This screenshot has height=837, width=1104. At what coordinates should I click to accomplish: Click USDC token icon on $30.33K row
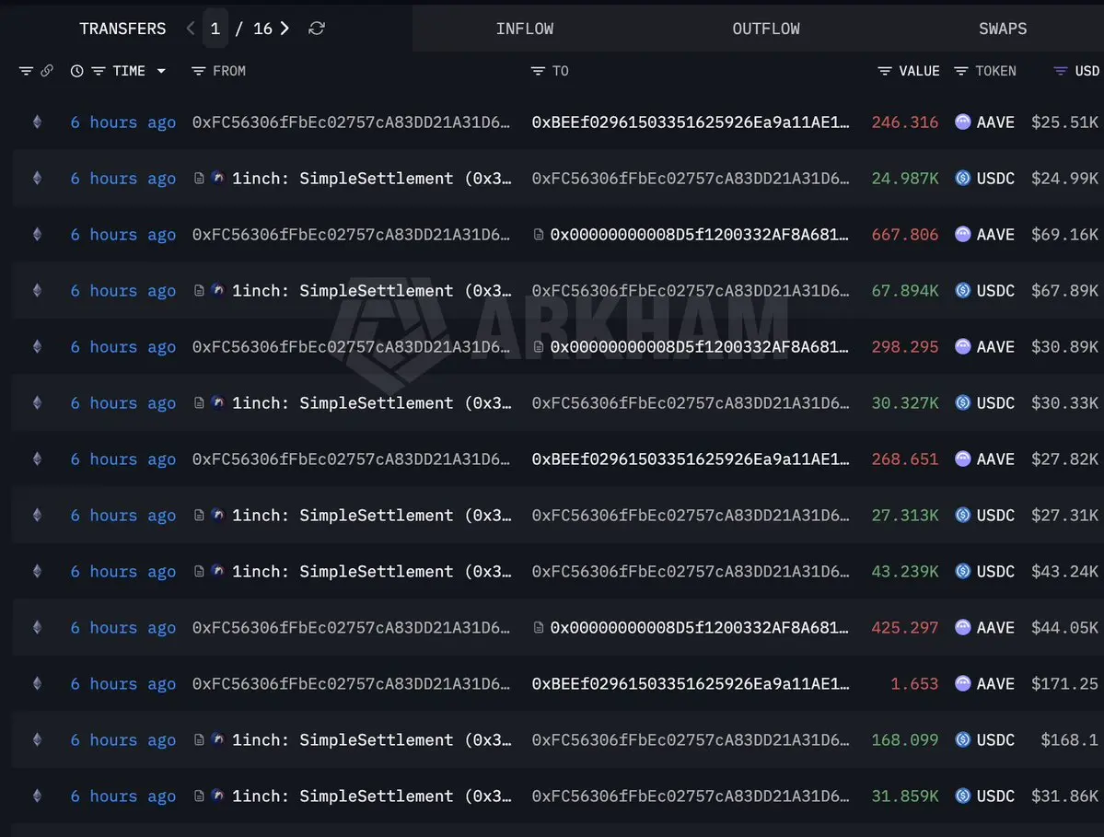coord(962,402)
